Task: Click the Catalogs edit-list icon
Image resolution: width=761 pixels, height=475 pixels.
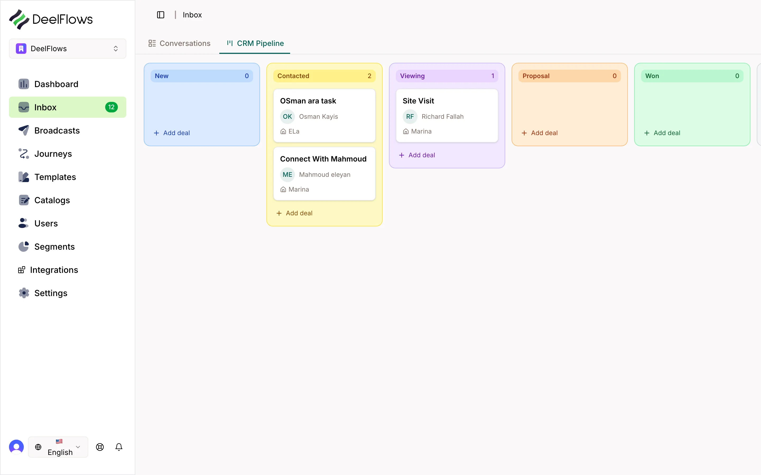Action: click(24, 200)
